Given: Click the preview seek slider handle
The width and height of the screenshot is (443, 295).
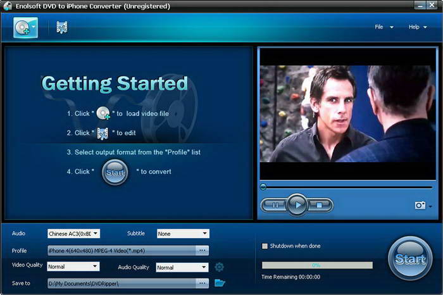Looking at the screenshot, I should [263, 187].
